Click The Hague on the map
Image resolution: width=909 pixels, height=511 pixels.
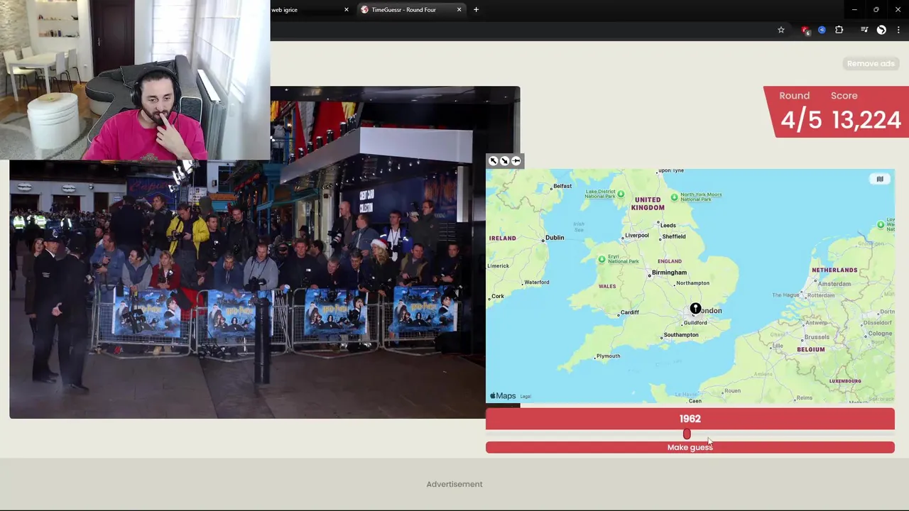786,295
